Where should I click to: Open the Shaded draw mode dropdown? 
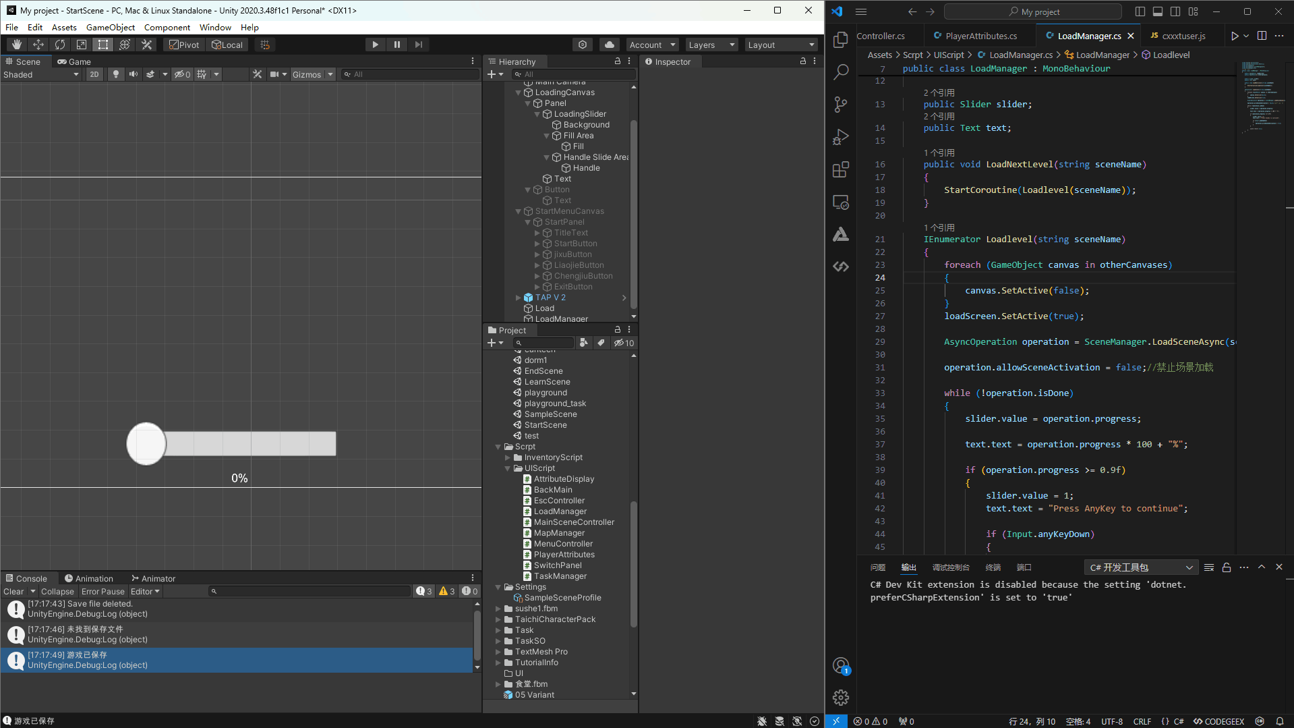(40, 74)
